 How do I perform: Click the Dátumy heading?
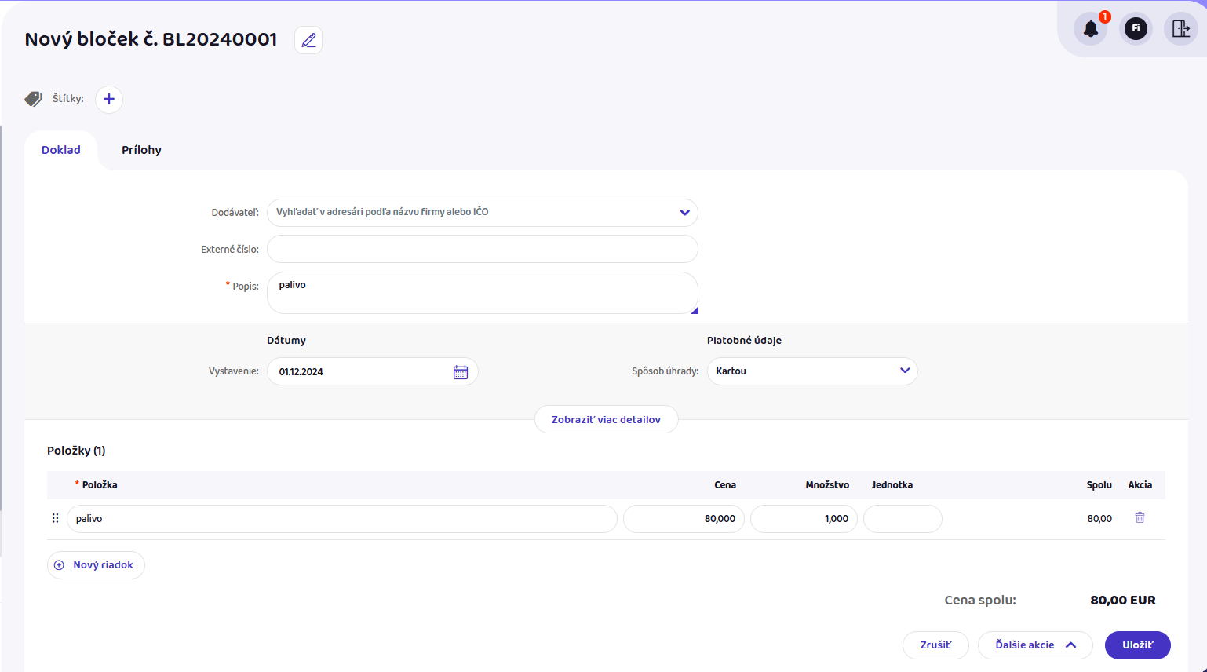point(286,341)
